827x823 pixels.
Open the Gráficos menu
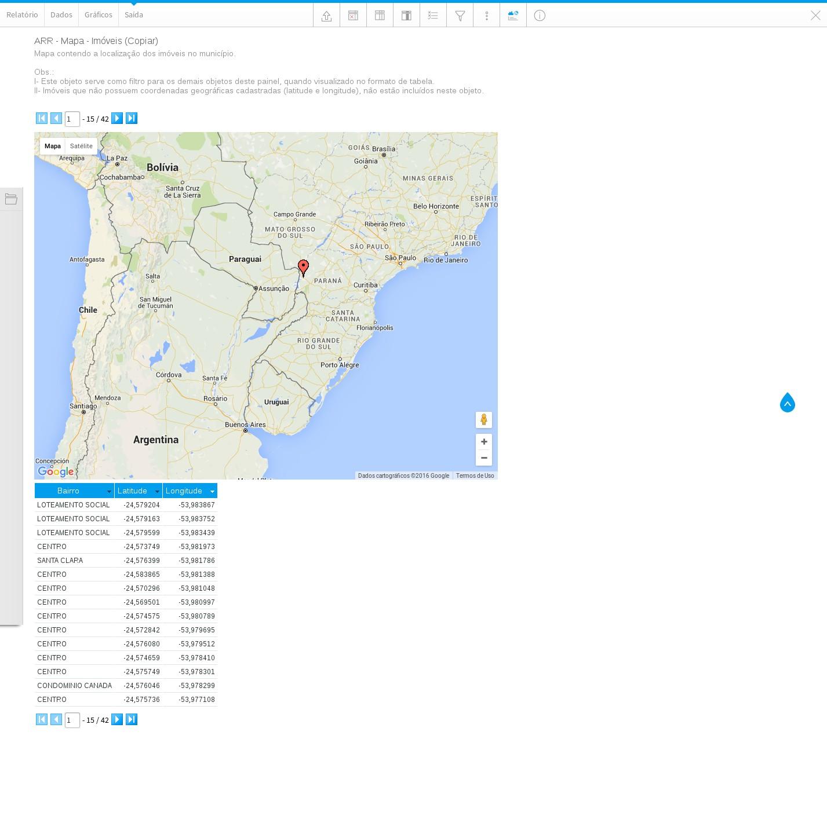click(99, 14)
